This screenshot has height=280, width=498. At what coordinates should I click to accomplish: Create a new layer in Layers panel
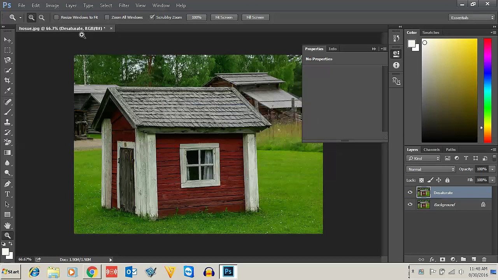click(474, 259)
